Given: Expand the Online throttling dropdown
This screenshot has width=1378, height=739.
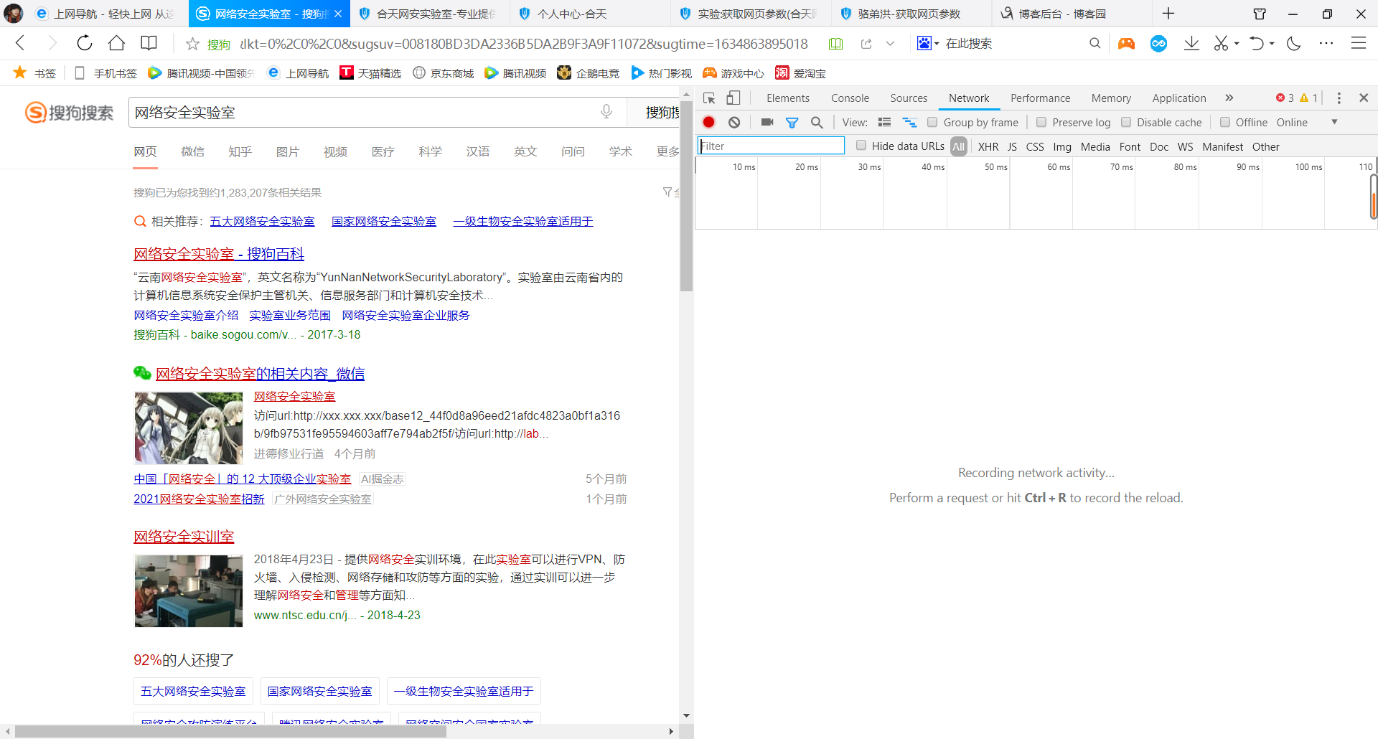Looking at the screenshot, I should (x=1334, y=122).
